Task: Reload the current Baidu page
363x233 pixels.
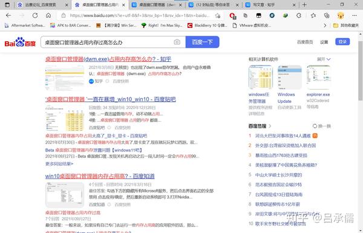Action: (35, 16)
